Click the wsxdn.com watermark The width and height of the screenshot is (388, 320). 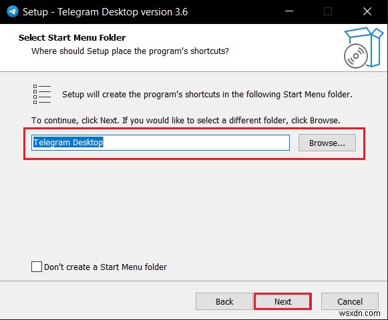coord(359,313)
